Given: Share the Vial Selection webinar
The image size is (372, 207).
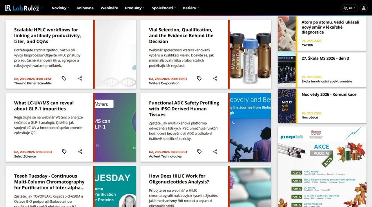Looking at the screenshot, I should pos(215,78).
